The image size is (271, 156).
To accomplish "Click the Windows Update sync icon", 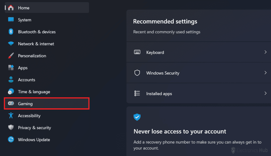I will [x=11, y=140].
